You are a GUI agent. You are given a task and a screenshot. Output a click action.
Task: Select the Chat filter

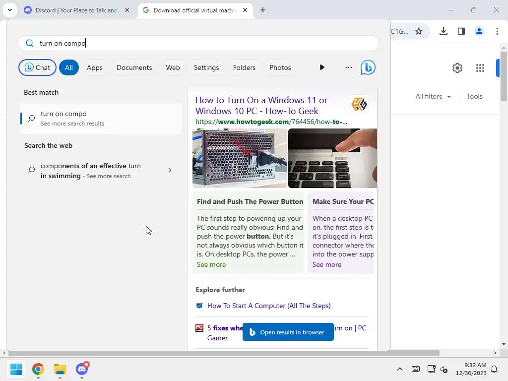click(x=38, y=67)
